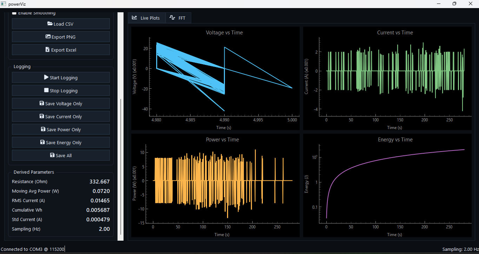Screen dimensions: 479x254
Task: Click the folder icon on Load CSV
Action: click(50, 23)
